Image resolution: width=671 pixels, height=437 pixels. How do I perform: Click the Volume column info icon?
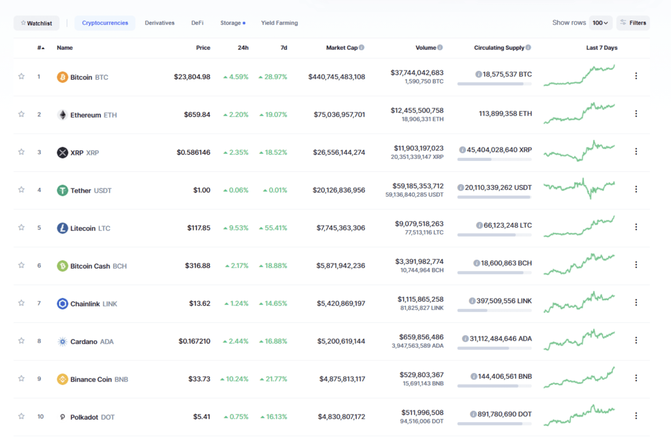point(440,47)
